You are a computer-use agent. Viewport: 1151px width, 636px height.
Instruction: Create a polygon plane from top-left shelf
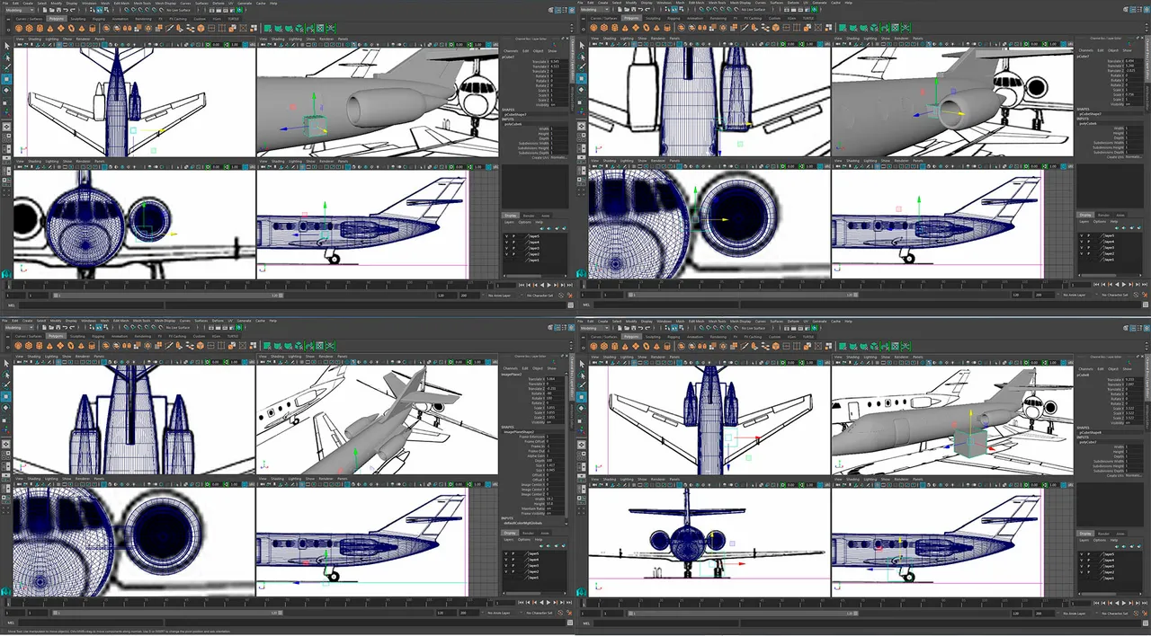(x=61, y=28)
